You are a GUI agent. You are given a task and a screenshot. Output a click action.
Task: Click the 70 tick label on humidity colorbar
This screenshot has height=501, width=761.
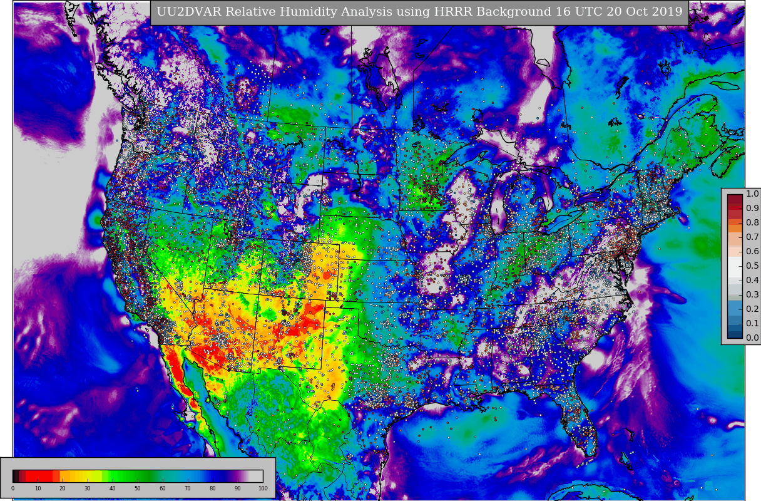point(188,488)
